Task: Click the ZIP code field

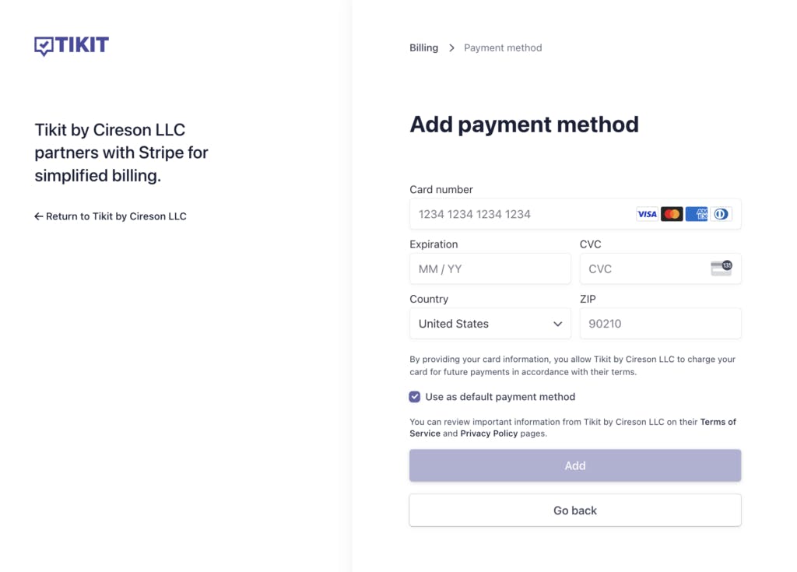Action: coord(660,324)
